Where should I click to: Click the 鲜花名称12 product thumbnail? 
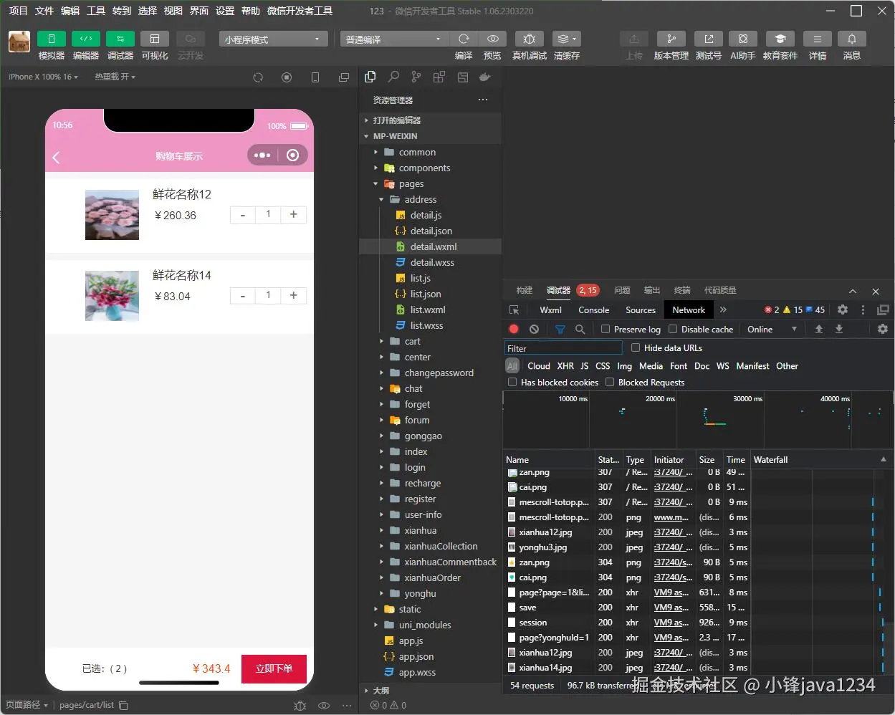[112, 215]
